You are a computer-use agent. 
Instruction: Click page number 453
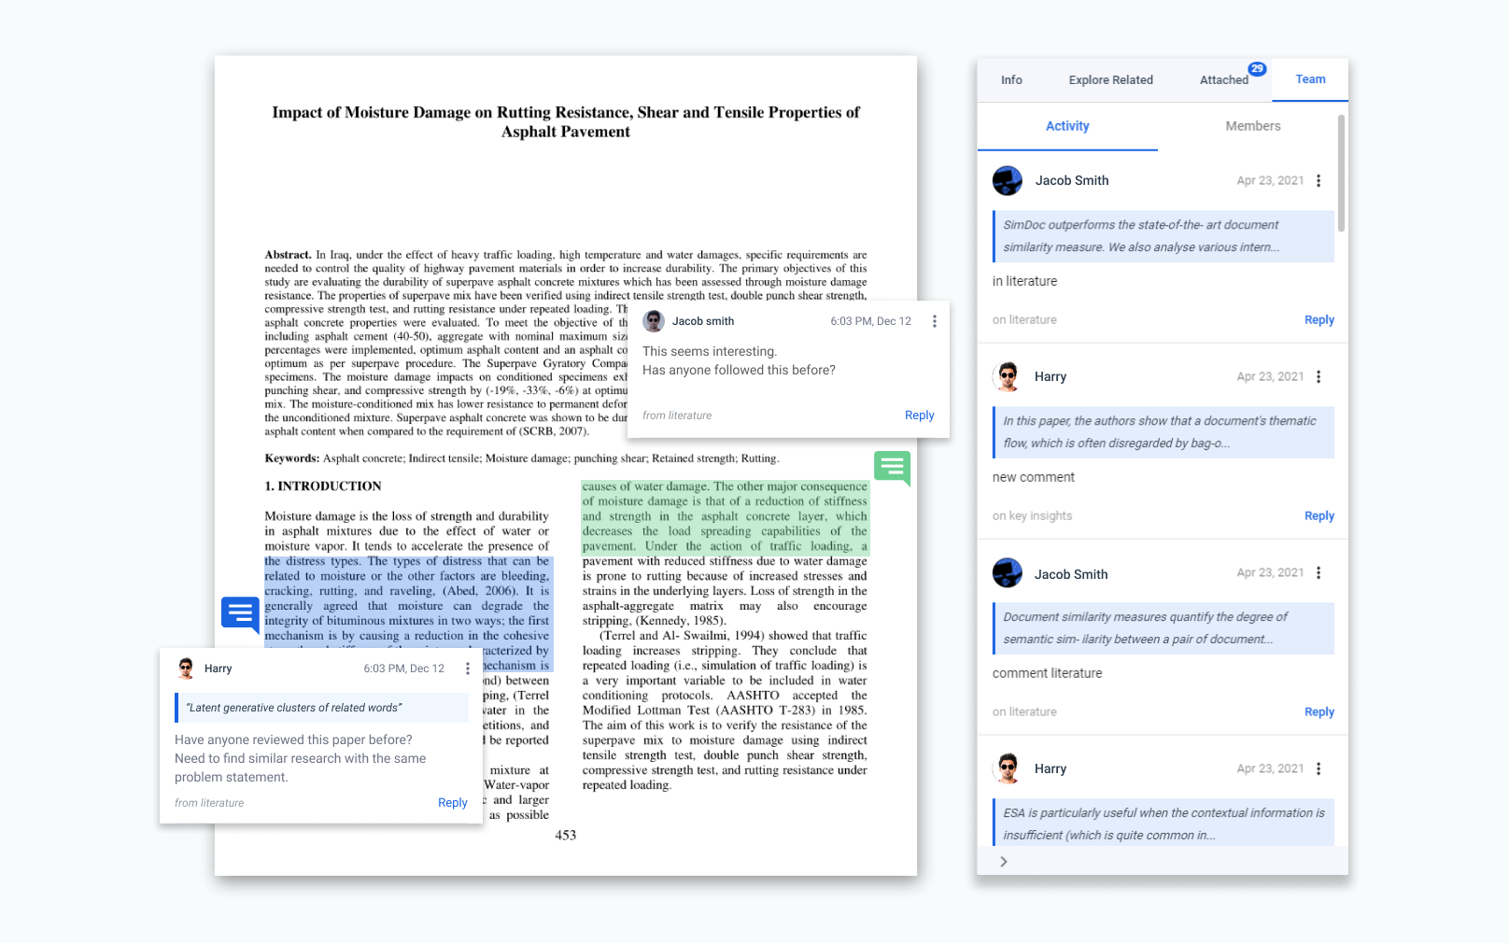(x=566, y=836)
